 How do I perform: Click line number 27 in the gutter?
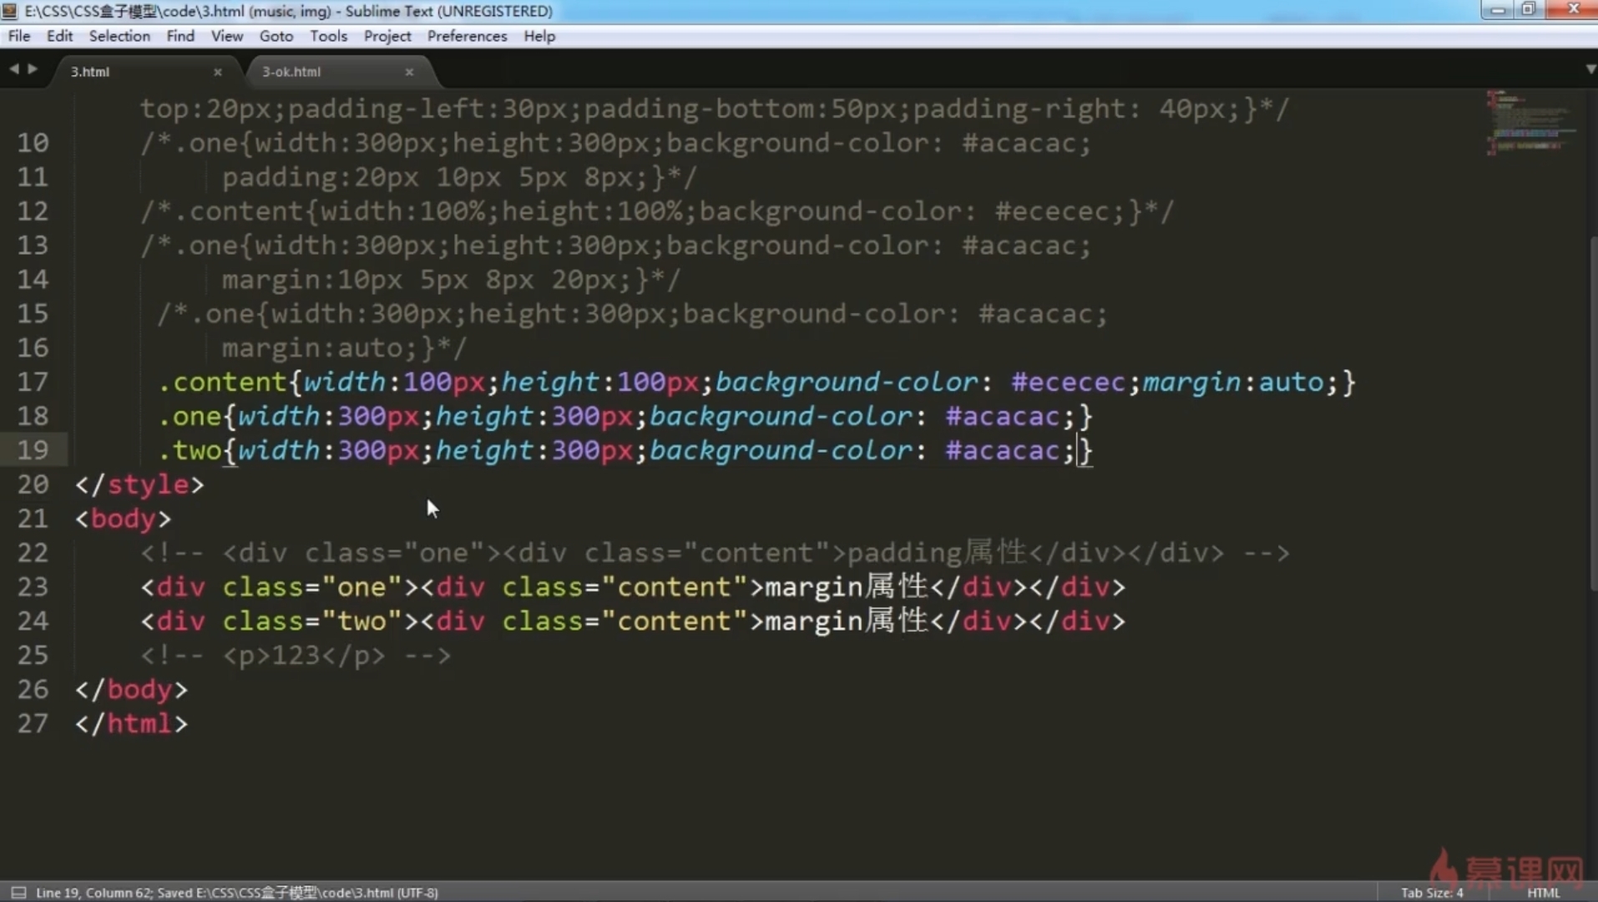point(33,723)
